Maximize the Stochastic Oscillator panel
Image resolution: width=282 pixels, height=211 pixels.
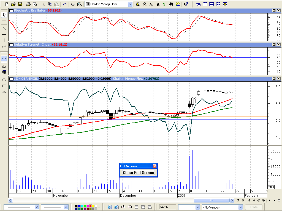pyautogui.click(x=274, y=10)
